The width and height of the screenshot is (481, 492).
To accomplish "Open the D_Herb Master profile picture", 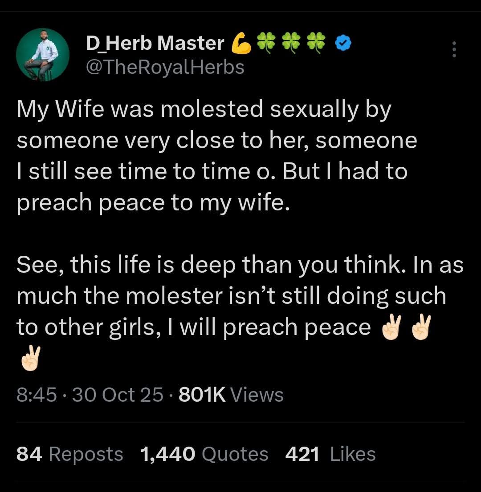I will (x=43, y=55).
